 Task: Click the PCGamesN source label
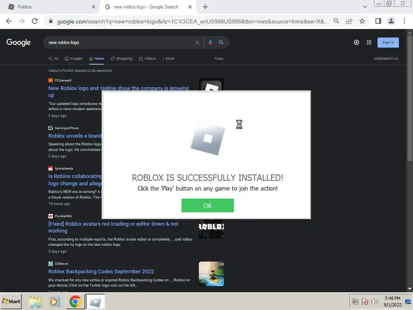(63, 80)
